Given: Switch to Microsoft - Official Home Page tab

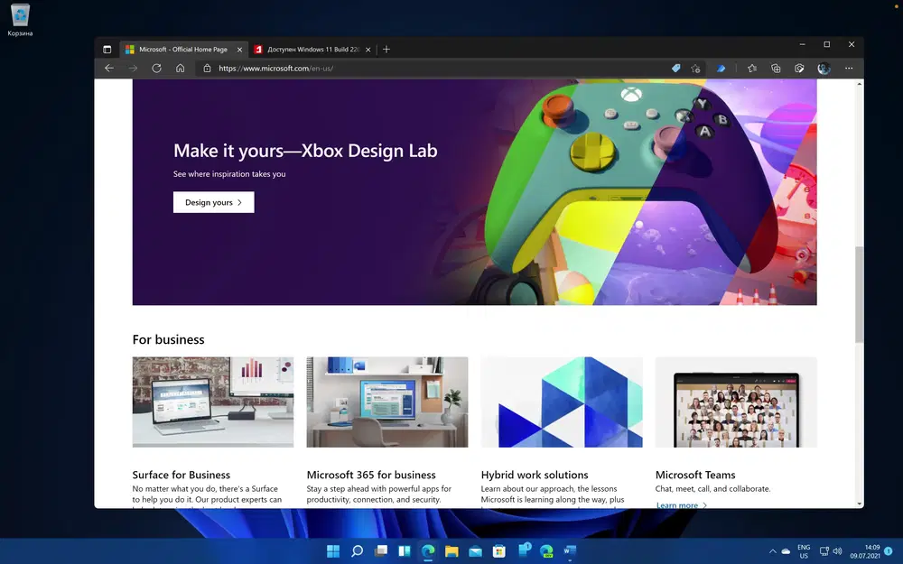Looking at the screenshot, I should pos(183,50).
